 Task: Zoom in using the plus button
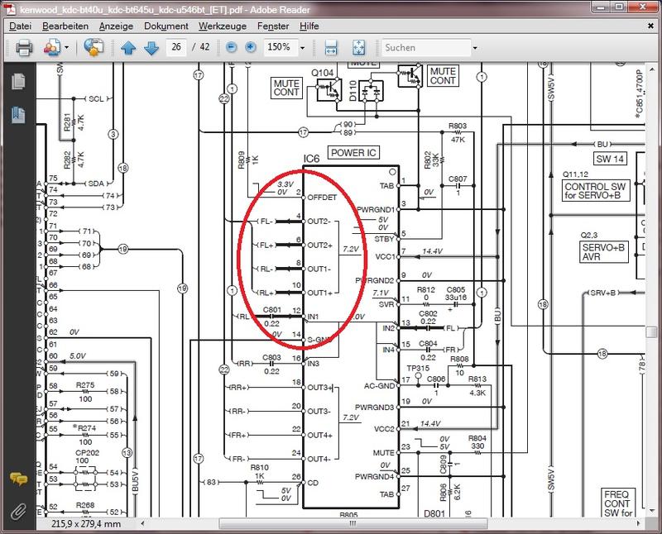[x=250, y=48]
